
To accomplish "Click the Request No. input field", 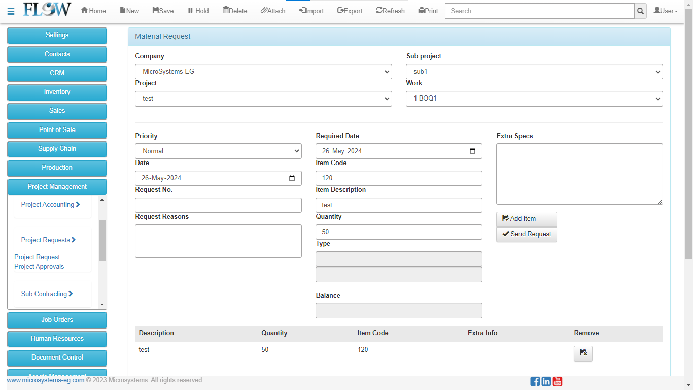I will tap(218, 205).
